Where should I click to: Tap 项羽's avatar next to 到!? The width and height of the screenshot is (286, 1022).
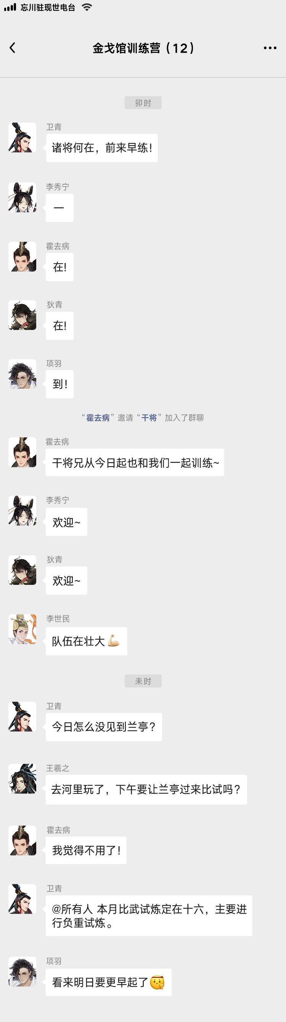tap(22, 374)
